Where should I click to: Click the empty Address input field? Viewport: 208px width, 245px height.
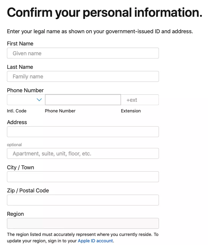(x=83, y=132)
